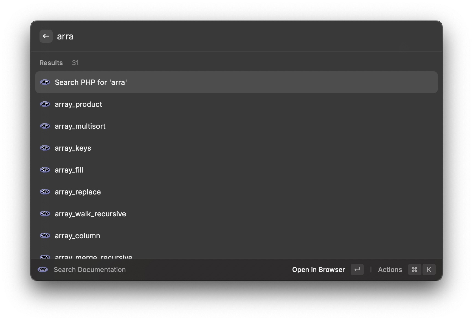Open the Actions menu
Viewport: 473px width, 321px height.
390,270
